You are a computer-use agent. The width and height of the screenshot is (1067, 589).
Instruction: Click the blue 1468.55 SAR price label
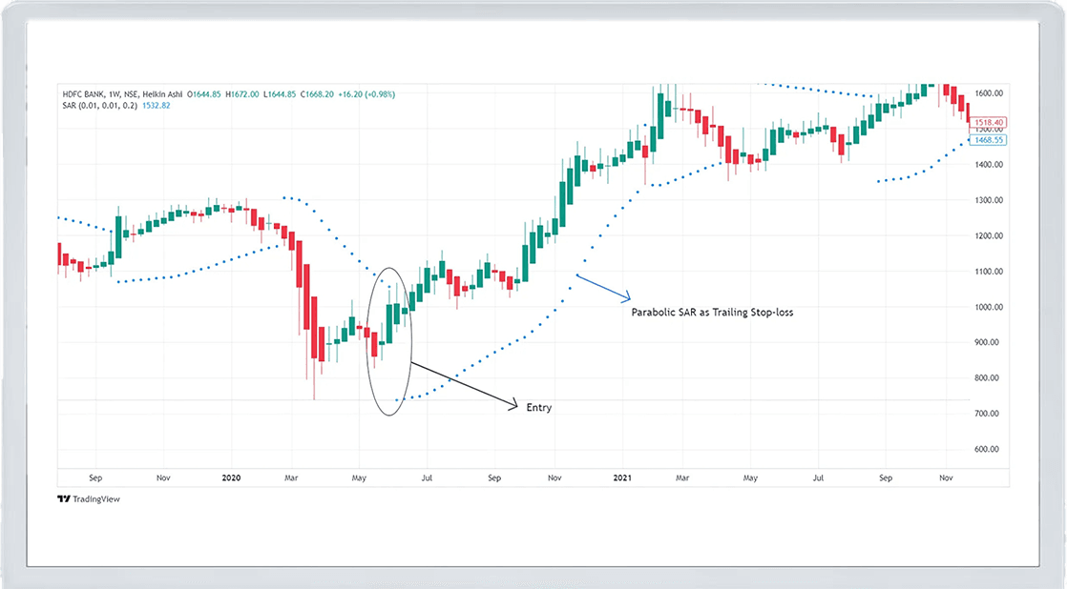point(989,140)
